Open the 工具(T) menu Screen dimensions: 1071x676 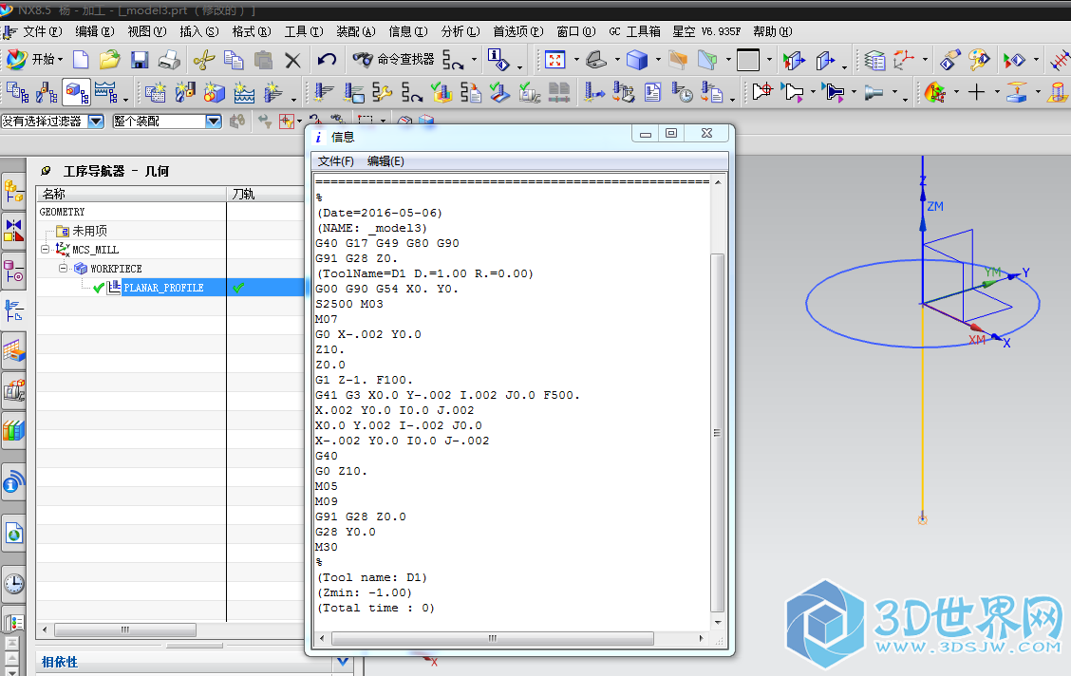point(304,31)
